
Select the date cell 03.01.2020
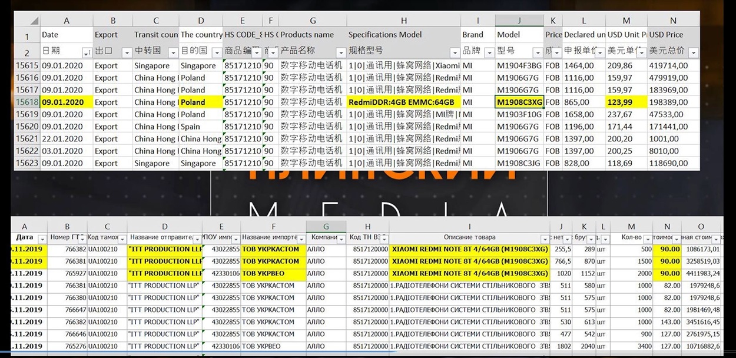67,151
